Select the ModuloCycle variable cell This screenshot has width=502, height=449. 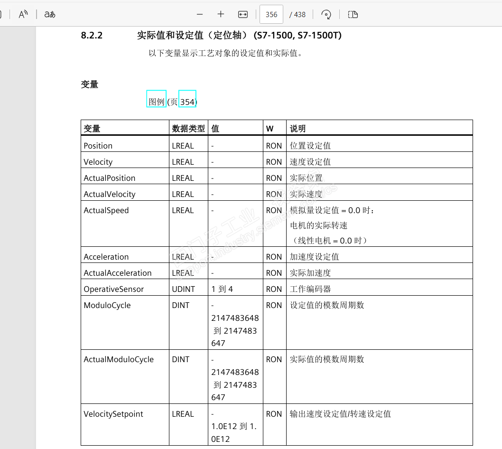(x=125, y=322)
